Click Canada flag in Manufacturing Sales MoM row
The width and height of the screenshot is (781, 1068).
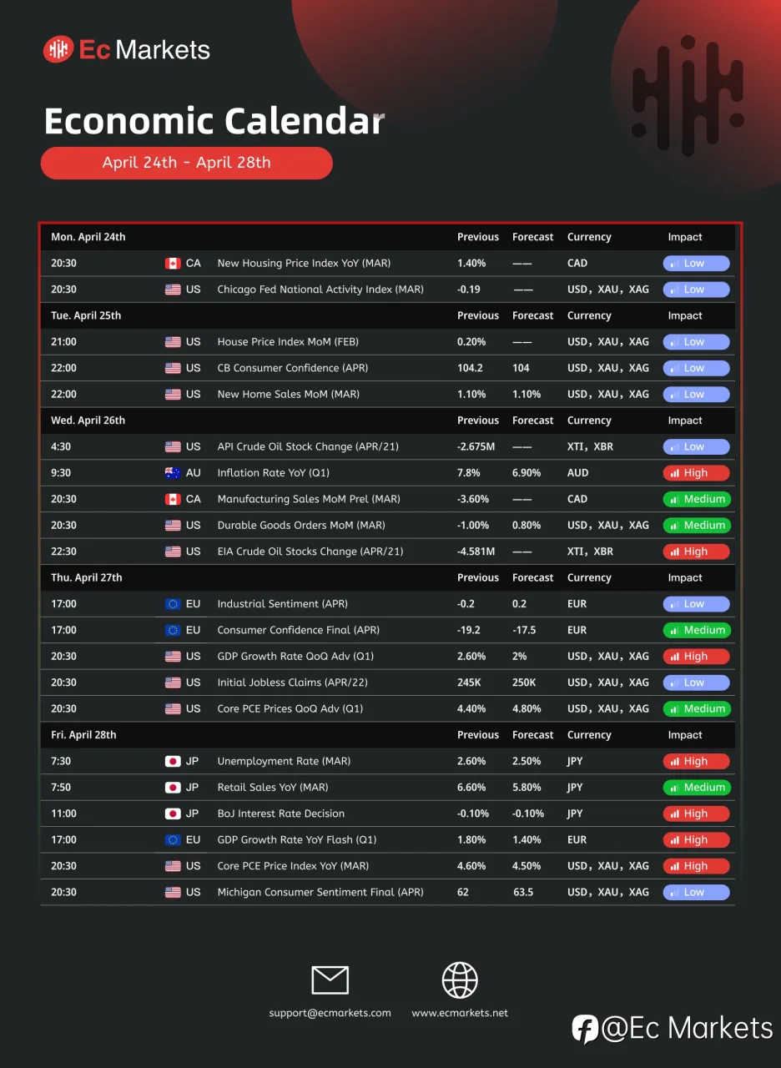pos(173,499)
